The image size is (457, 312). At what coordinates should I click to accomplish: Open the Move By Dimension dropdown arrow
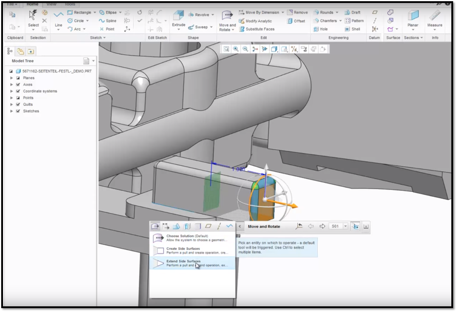point(283,12)
